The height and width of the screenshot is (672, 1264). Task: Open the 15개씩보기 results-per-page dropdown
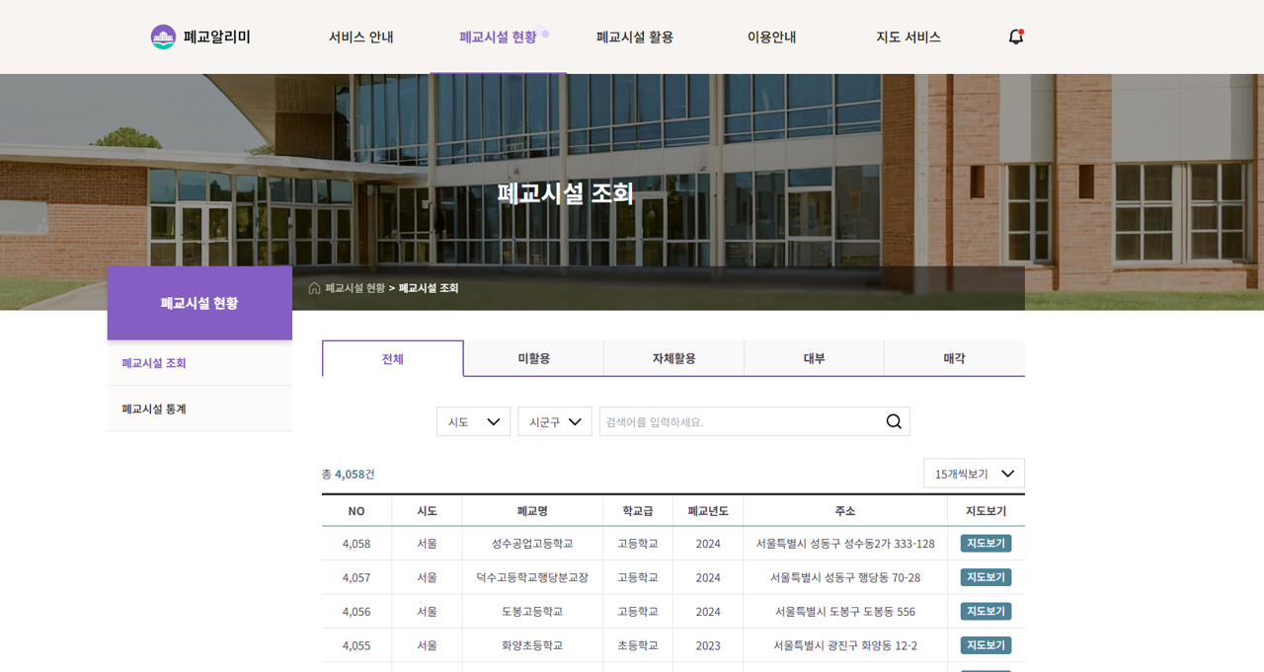[973, 473]
